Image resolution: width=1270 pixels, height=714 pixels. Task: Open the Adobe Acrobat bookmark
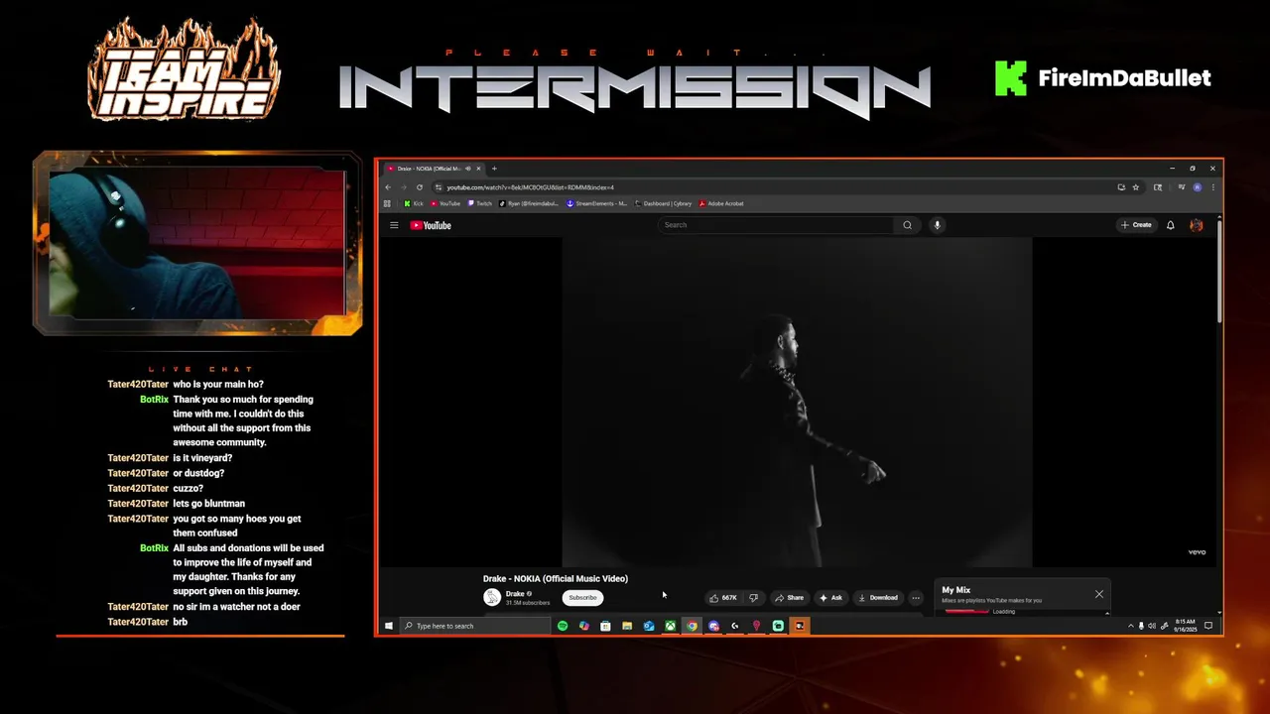[721, 203]
